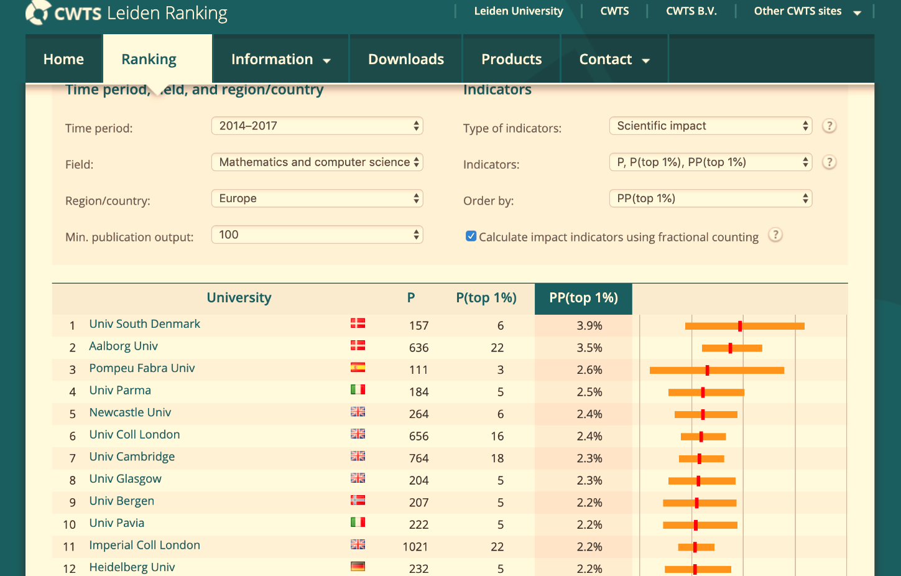Viewport: 901px width, 576px height.
Task: Click P value 764 for Univ Cambridge
Action: [419, 458]
